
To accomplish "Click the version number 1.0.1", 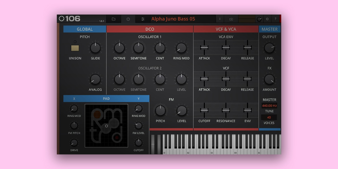I will [x=101, y=21].
